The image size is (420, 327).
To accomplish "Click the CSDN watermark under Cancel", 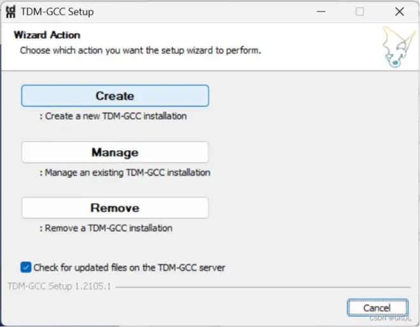I will tap(390, 318).
